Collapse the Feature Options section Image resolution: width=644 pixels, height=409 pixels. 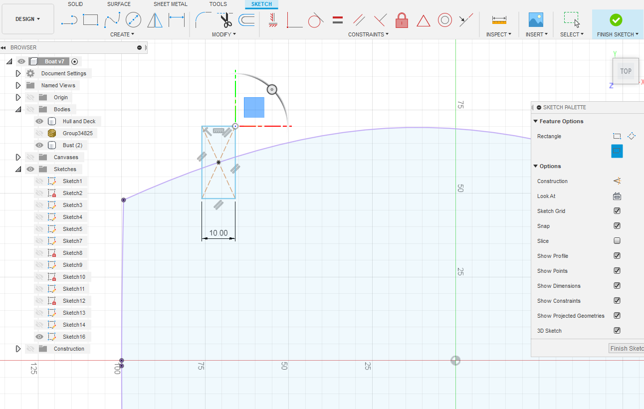click(x=536, y=121)
